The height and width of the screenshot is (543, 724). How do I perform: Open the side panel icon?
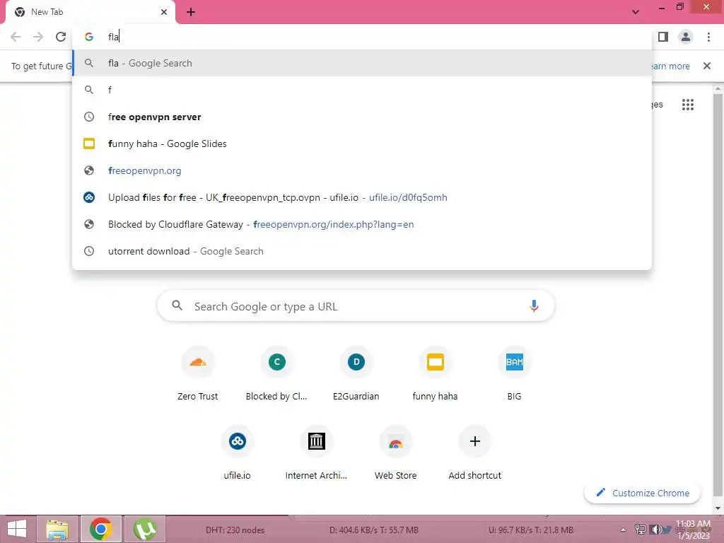[x=663, y=37]
